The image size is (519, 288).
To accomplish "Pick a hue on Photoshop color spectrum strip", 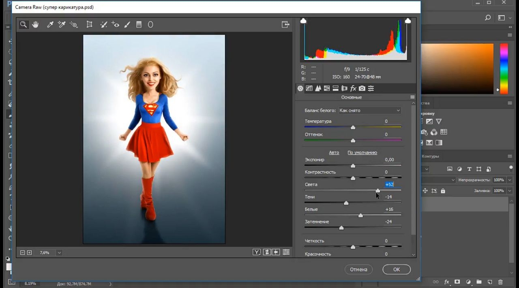I will tap(504, 68).
